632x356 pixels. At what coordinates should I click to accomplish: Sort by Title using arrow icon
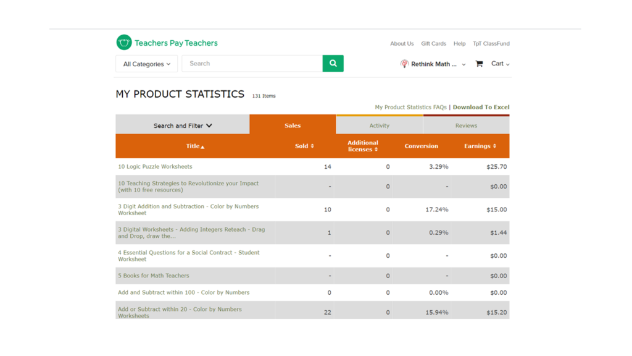coord(202,147)
